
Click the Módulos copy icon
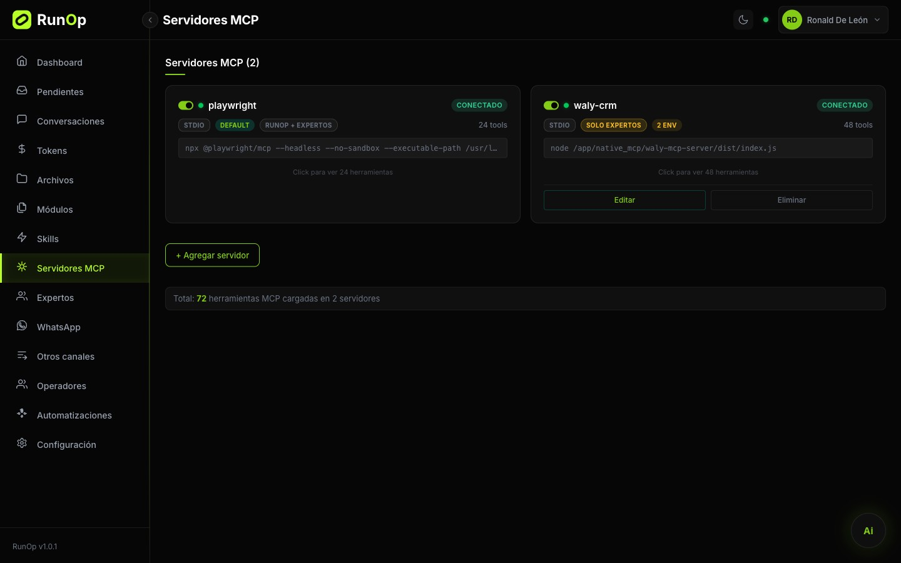click(22, 208)
